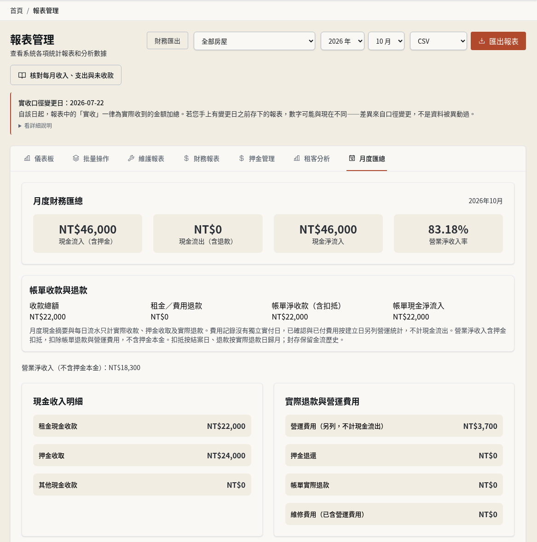The image size is (537, 542).
Task: Click the 83.18% 營業淨收入率 card
Action: click(448, 234)
